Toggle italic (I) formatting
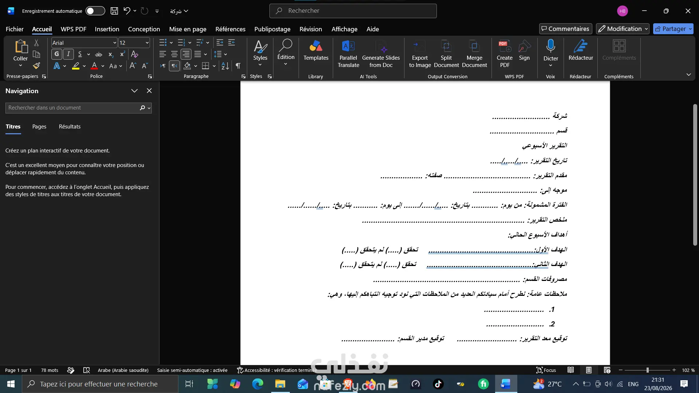The width and height of the screenshot is (699, 393). (68, 54)
